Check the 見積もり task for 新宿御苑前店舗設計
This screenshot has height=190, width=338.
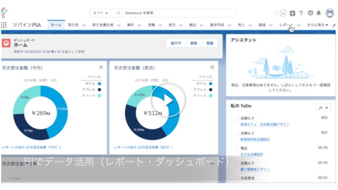[237, 133]
